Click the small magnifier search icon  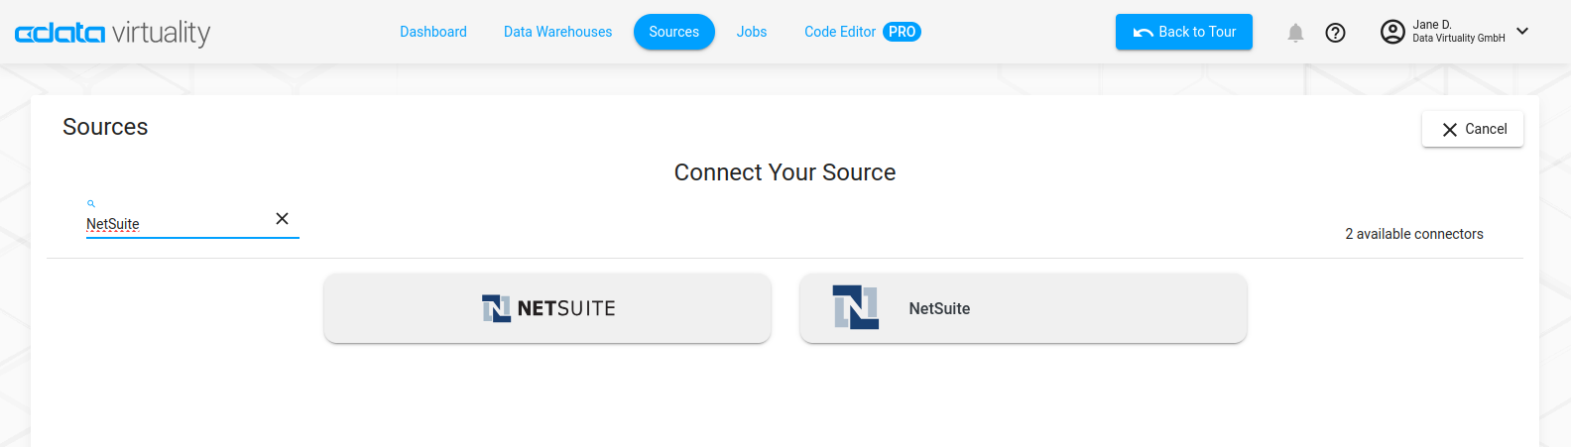click(x=91, y=203)
